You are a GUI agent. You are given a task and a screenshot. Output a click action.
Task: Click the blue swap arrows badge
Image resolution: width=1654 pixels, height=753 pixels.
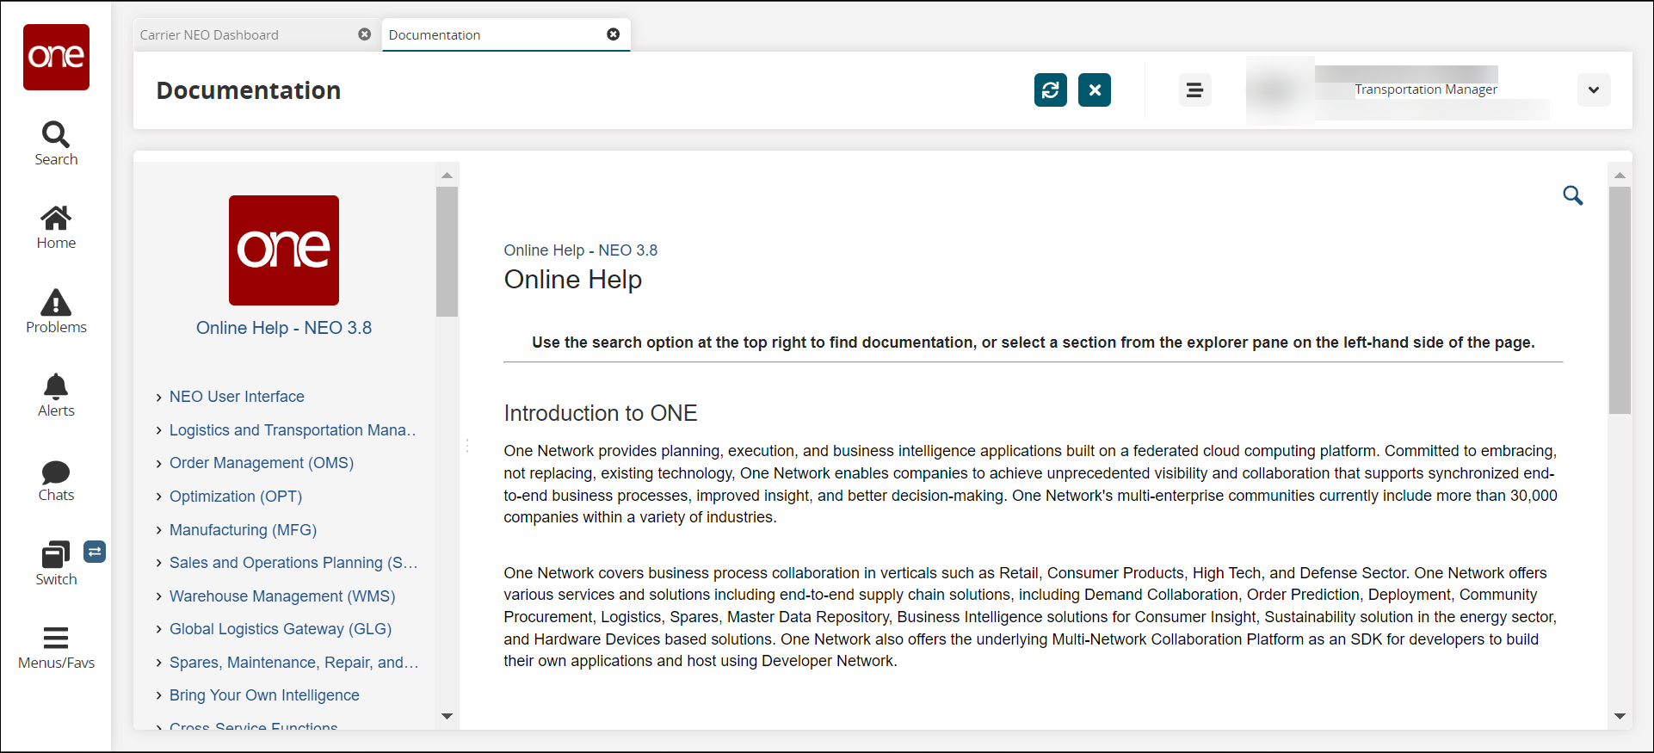[95, 552]
